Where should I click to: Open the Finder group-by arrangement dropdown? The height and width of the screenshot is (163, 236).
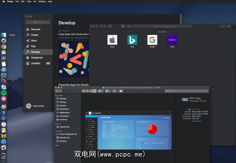tap(101, 91)
